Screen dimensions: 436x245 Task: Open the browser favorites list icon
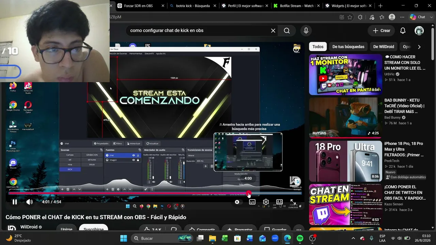click(382, 17)
